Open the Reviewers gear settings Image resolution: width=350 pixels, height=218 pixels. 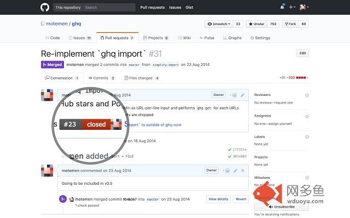pyautogui.click(x=307, y=95)
